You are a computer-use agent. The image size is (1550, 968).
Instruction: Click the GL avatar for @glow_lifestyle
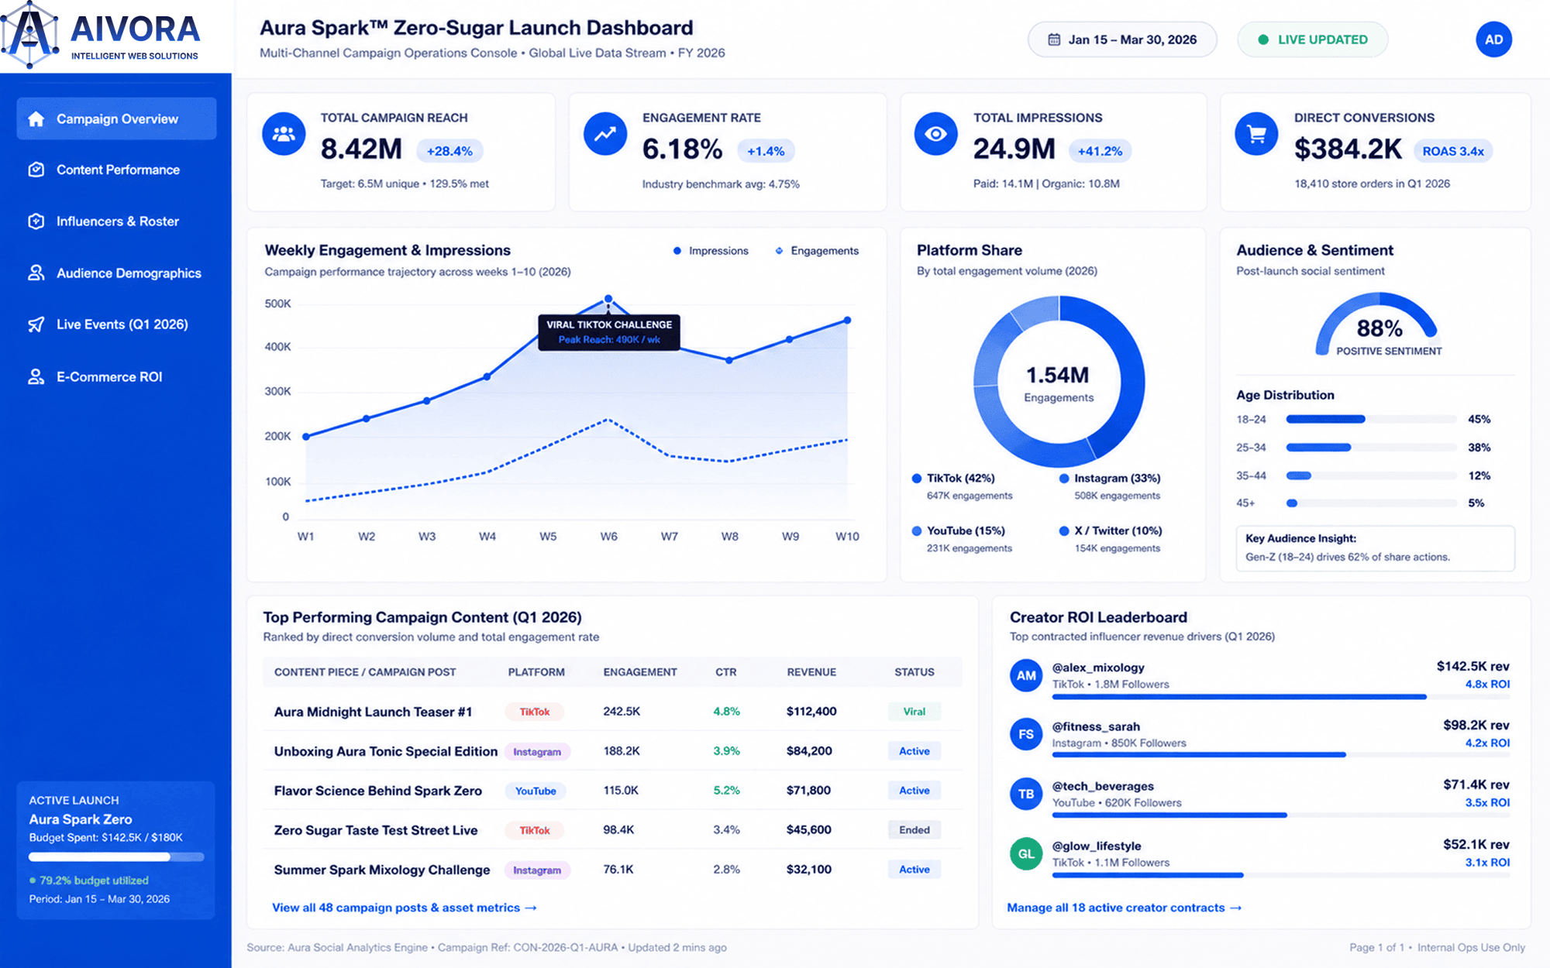pos(1026,853)
